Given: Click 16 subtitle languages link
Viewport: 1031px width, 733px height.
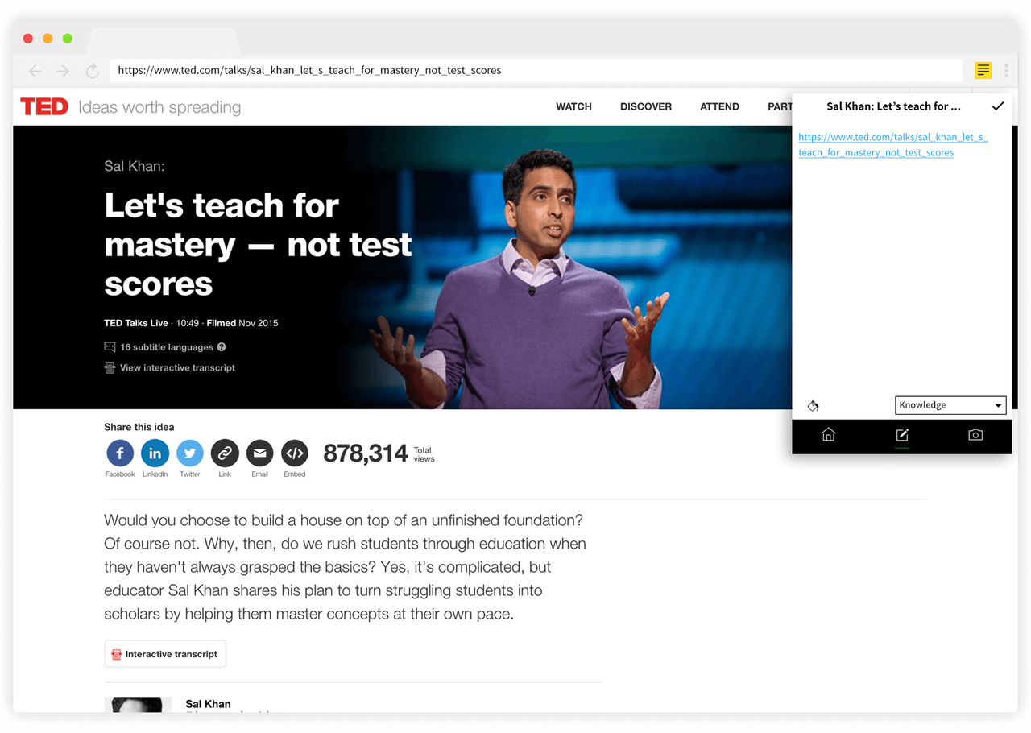Looking at the screenshot, I should tap(167, 347).
